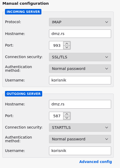
Task: Click the OUTGOING SERVER section header
Action: coord(24,94)
